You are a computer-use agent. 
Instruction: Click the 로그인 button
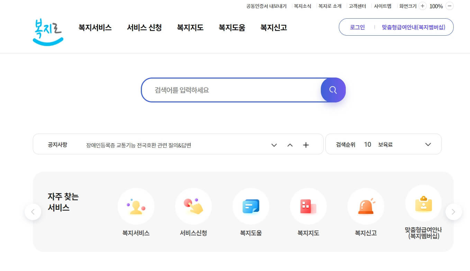pos(357,27)
